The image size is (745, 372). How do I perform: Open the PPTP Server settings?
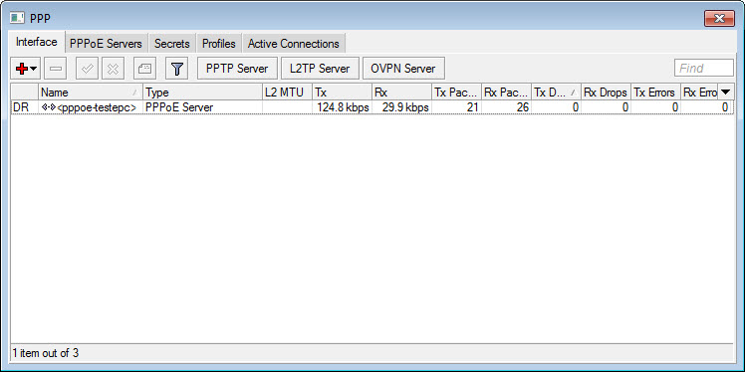(237, 69)
